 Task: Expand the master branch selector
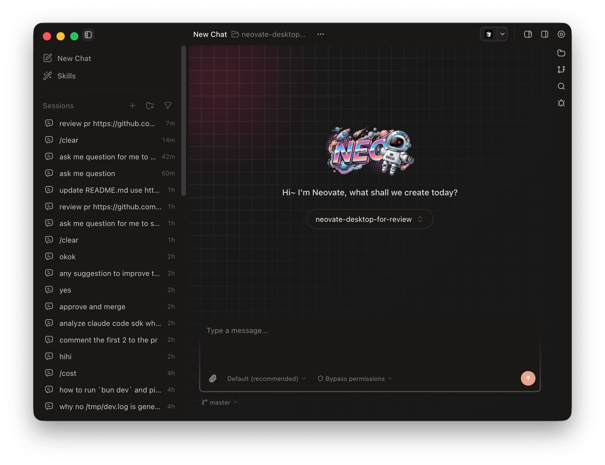point(220,402)
